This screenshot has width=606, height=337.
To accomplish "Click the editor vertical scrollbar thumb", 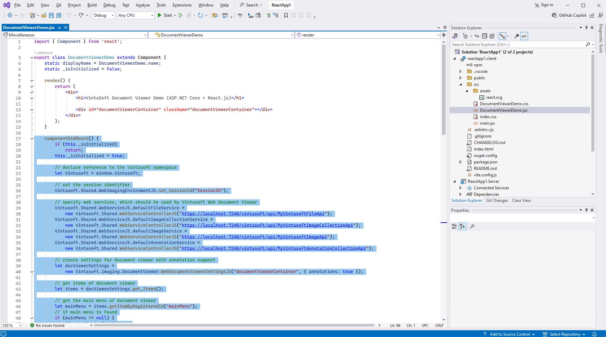I will [444, 89].
